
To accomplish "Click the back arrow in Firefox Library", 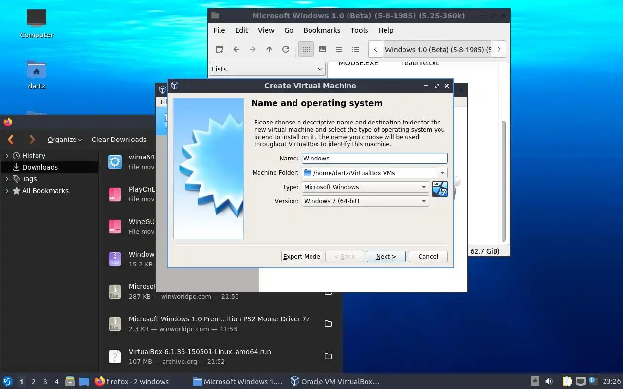I will tap(11, 140).
